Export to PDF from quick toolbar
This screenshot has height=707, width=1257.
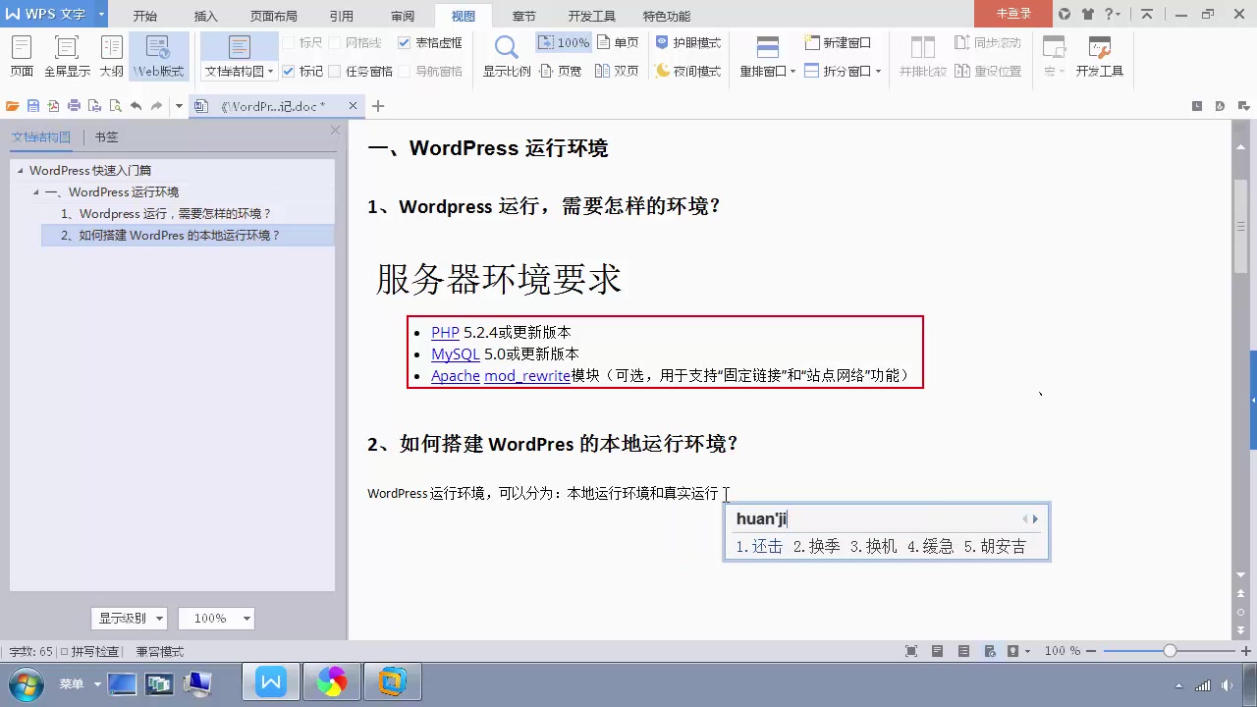point(53,106)
